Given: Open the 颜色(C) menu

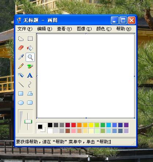Looking at the screenshot, I should (x=104, y=29).
